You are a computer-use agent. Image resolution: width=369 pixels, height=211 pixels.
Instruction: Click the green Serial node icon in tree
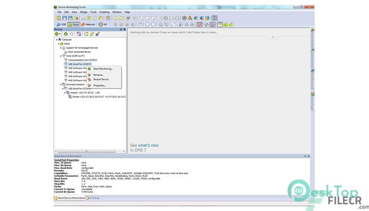pos(62,44)
